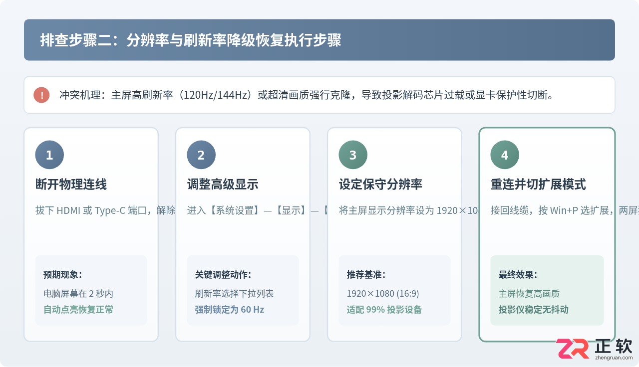
Task: Click the 将主屏显示分辨率设为 description line
Action: [x=409, y=210]
